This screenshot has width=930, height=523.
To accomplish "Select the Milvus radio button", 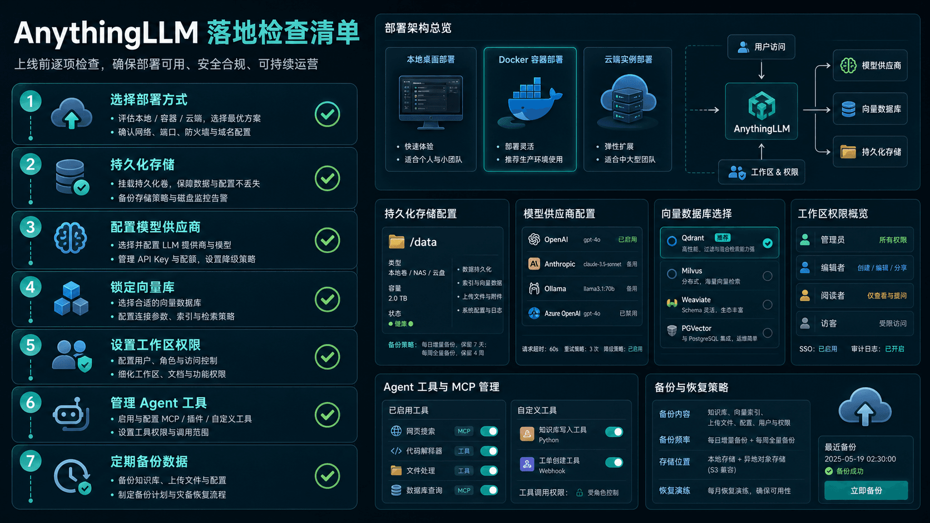I will (768, 276).
